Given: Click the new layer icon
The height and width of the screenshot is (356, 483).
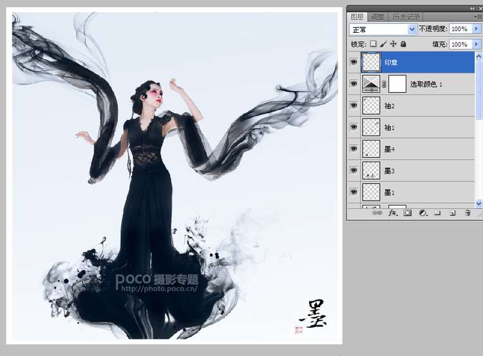Looking at the screenshot, I should 452,212.
